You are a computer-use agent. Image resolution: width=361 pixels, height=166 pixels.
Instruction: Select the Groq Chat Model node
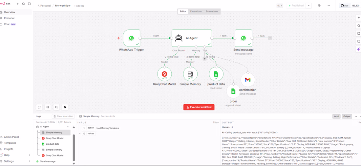[164, 74]
